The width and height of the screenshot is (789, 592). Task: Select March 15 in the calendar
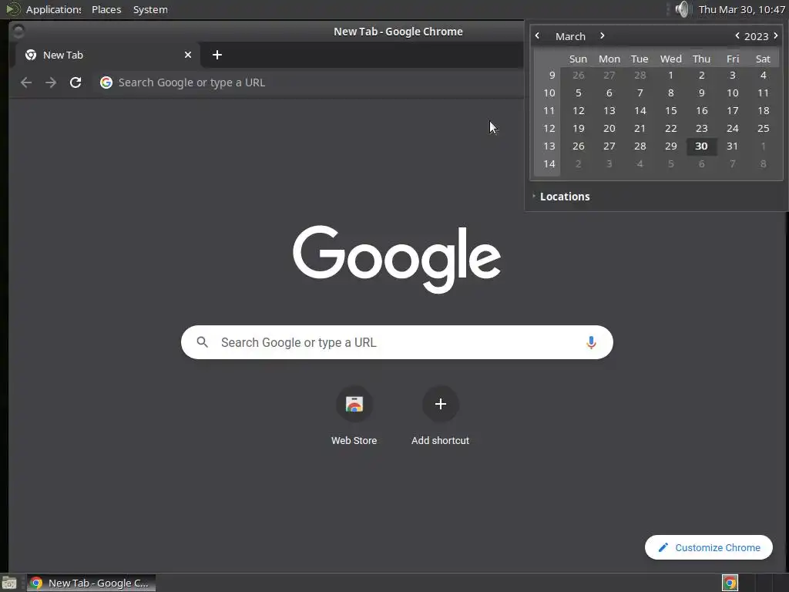pos(671,111)
